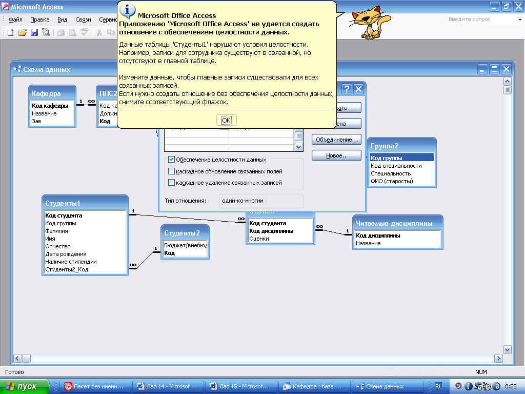Select Код кафедры field in Кафедра table
The height and width of the screenshot is (394, 525).
[50, 106]
